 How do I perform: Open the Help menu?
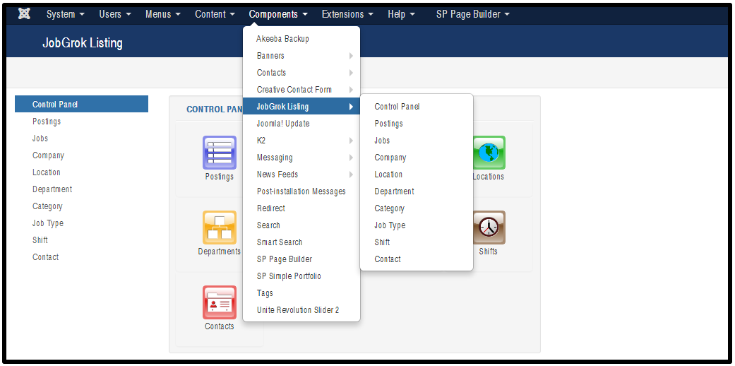point(401,15)
